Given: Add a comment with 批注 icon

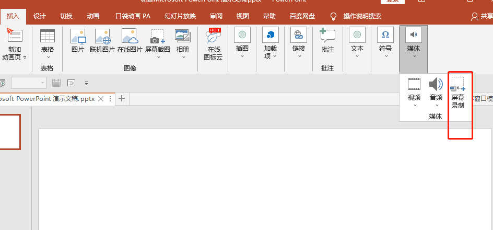Looking at the screenshot, I should point(327,36).
